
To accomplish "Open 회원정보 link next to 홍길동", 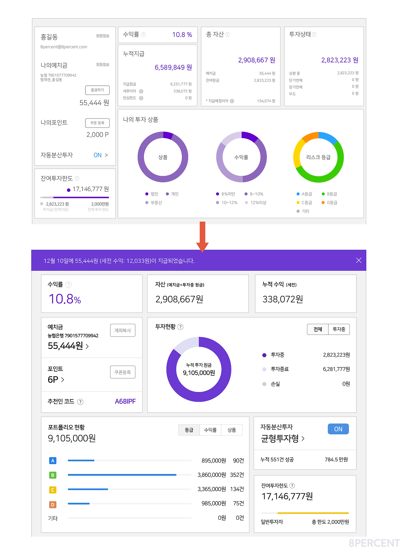I will coord(103,36).
